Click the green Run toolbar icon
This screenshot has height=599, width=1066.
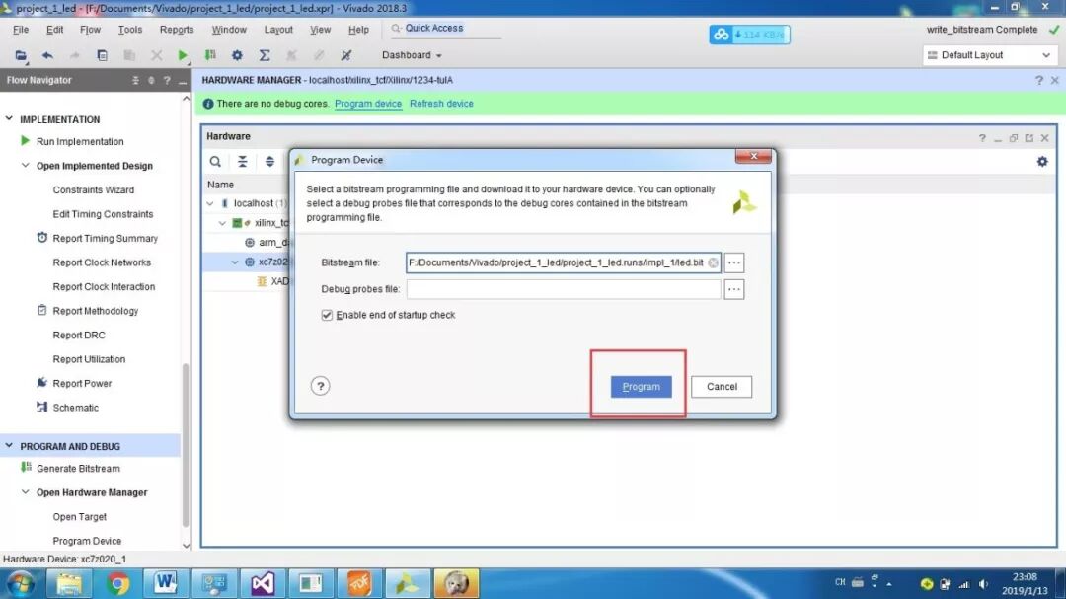click(183, 55)
